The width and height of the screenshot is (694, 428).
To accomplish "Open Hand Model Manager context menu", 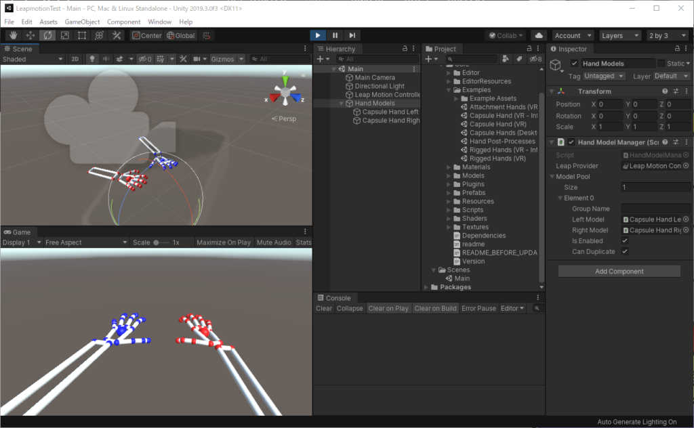I will coord(687,142).
